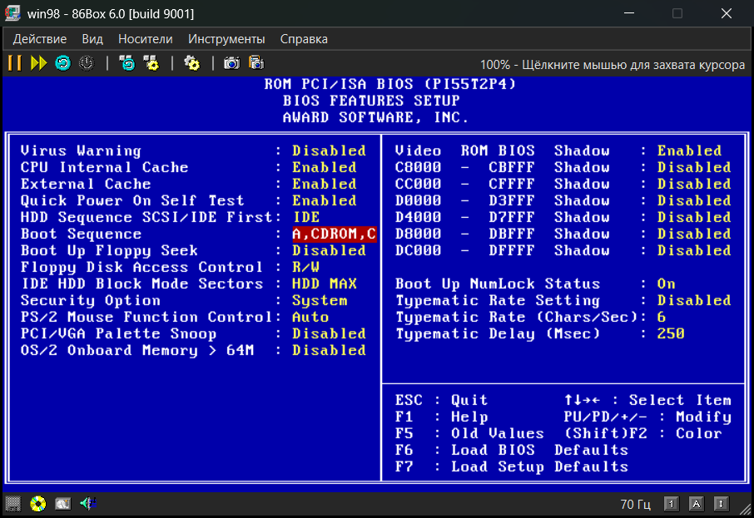This screenshot has height=518, width=754.
Task: Click the Quick Power On Self Test value
Action: click(x=325, y=201)
